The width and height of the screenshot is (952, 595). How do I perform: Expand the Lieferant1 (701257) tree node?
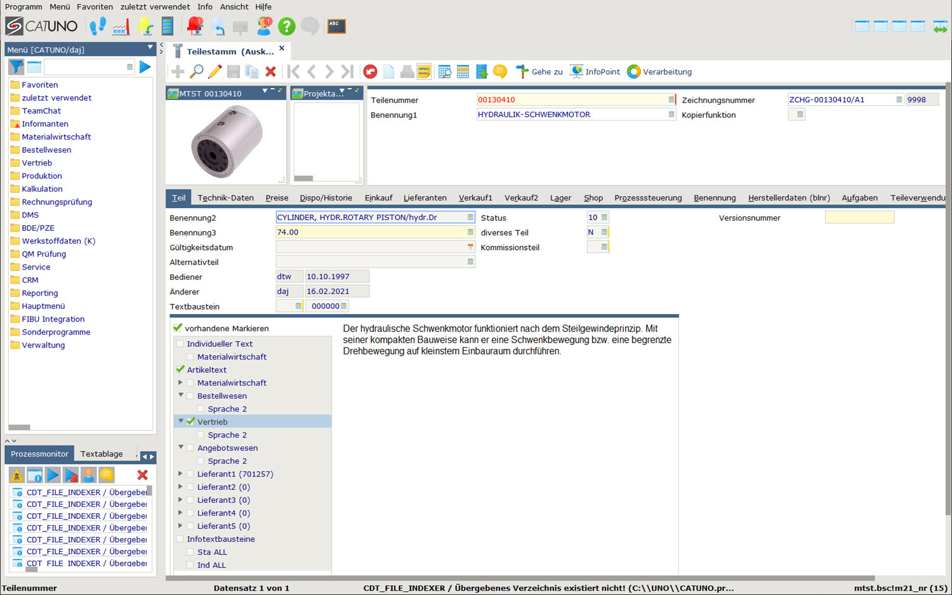181,474
